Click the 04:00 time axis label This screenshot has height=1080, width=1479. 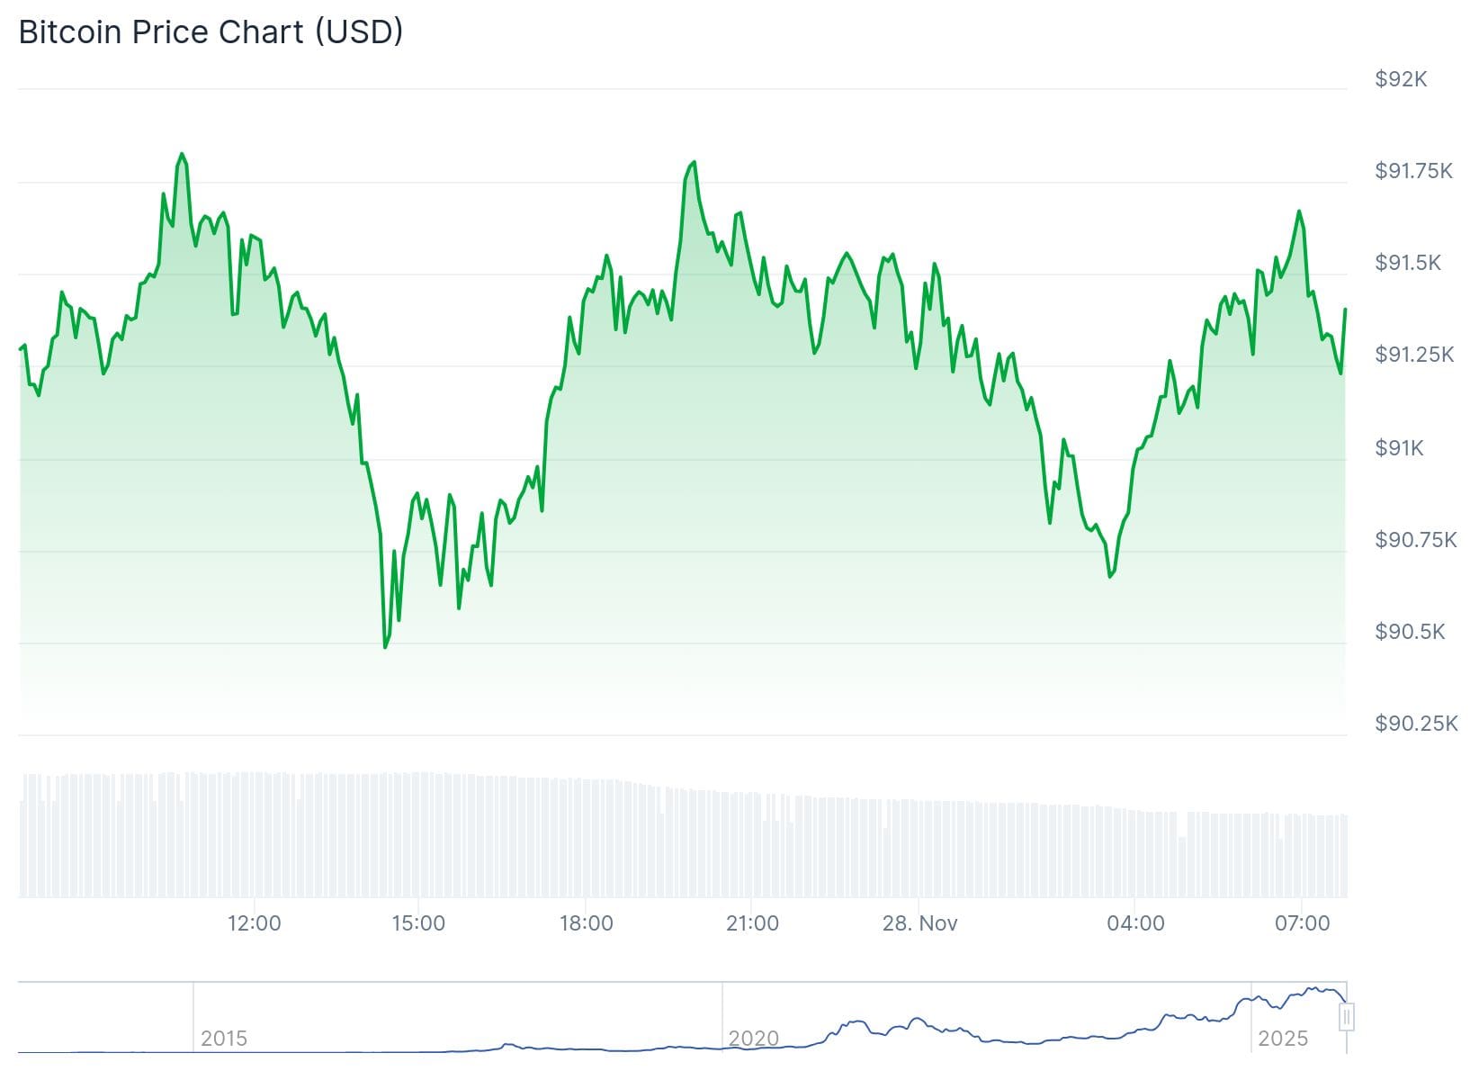[1135, 923]
